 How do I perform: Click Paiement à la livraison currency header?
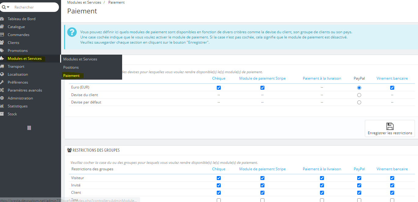[x=322, y=78]
